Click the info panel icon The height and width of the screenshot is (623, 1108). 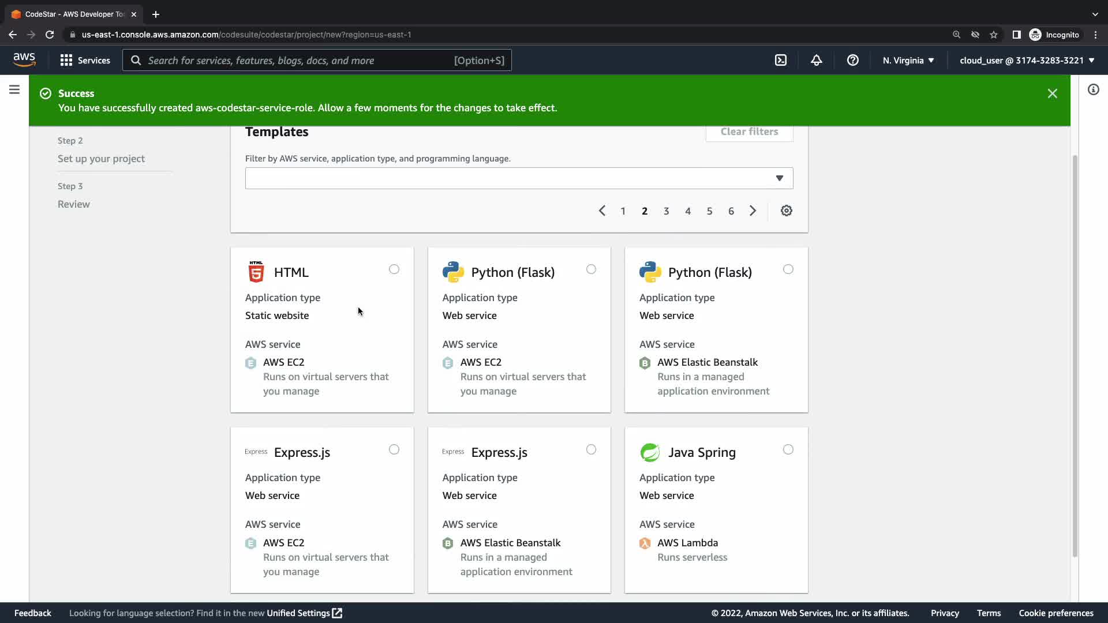(x=1093, y=89)
